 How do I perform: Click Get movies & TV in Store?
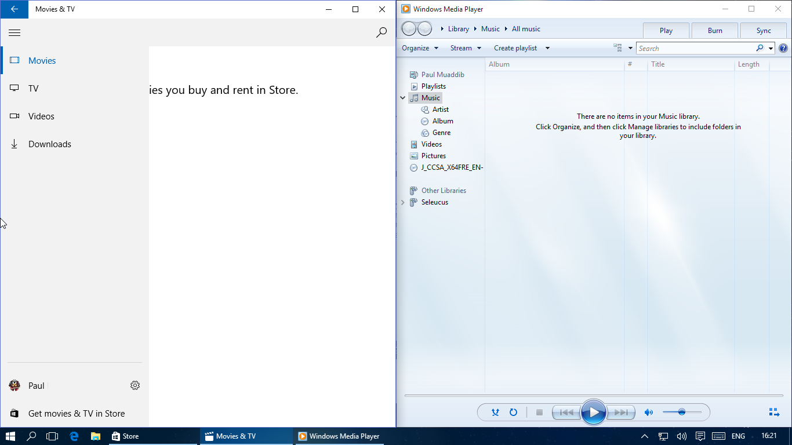coord(74,413)
